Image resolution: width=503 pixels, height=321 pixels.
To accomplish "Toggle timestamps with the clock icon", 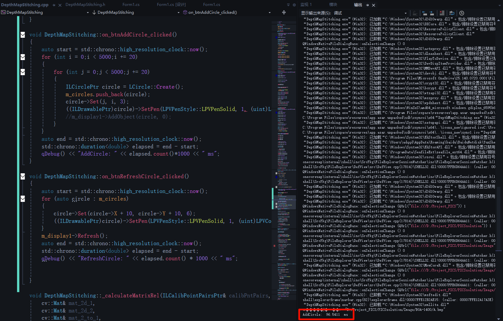I will [462, 13].
